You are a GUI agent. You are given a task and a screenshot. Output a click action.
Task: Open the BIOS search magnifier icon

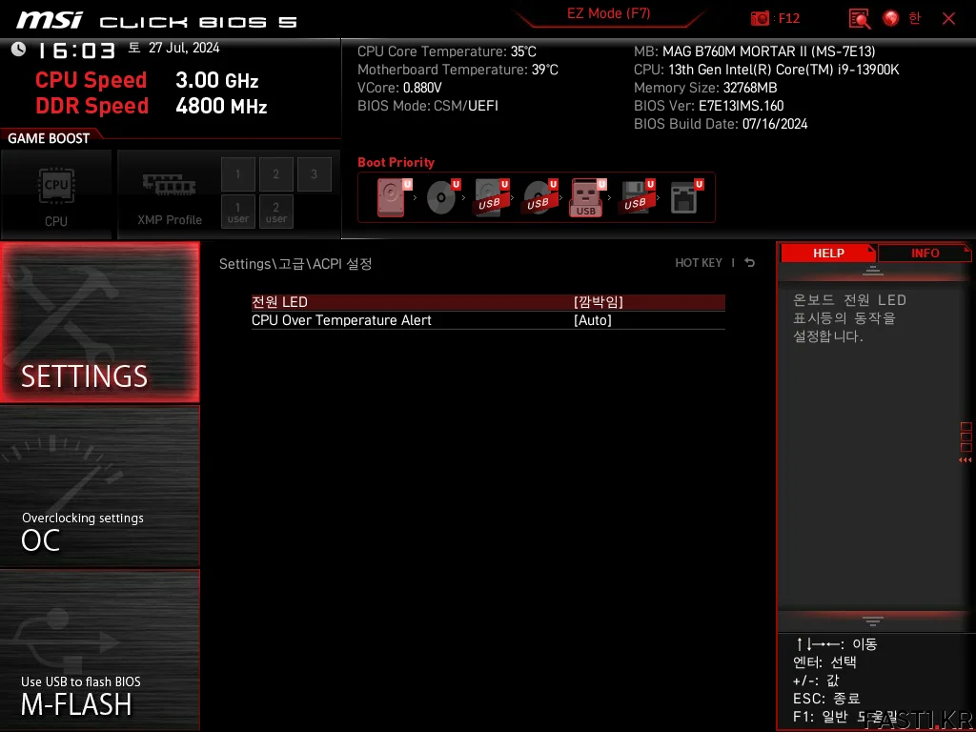(860, 19)
